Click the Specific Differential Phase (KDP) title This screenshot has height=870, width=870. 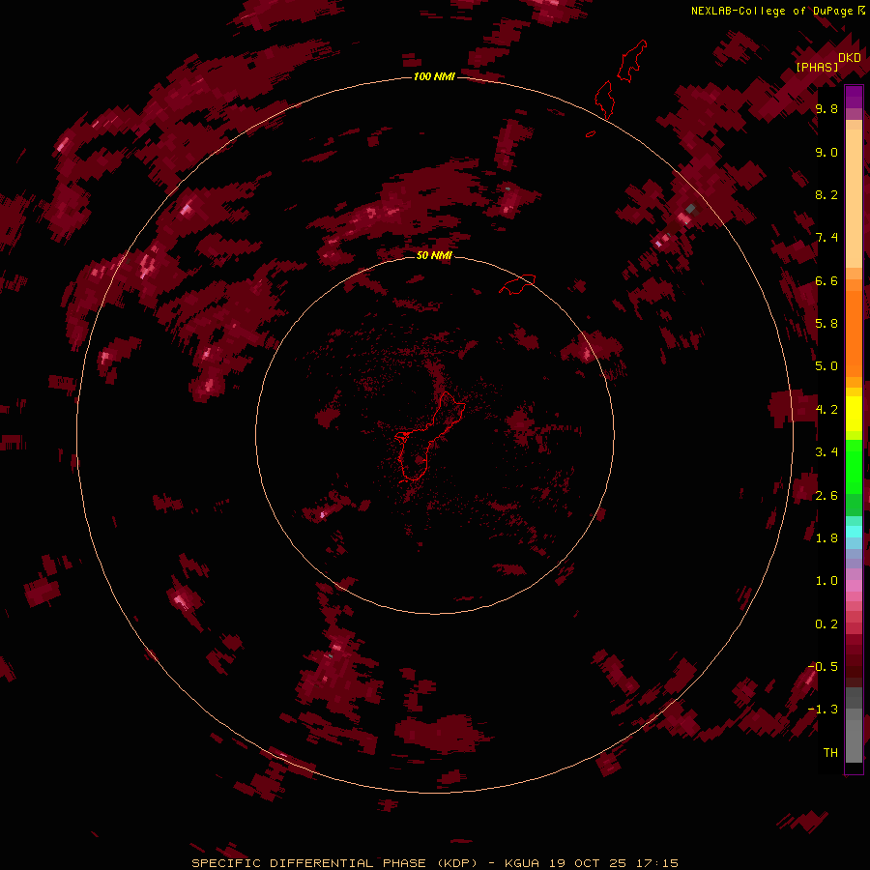[334, 863]
